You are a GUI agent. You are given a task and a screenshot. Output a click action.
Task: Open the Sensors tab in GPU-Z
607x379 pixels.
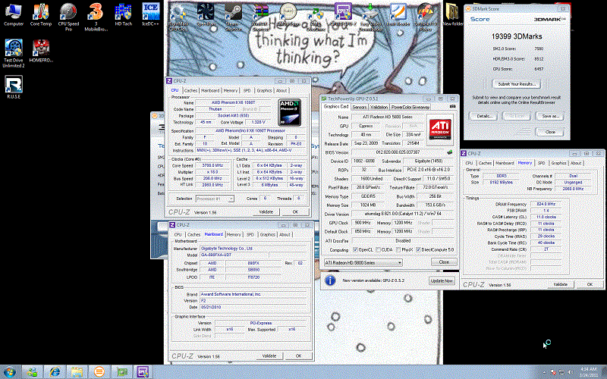point(359,107)
